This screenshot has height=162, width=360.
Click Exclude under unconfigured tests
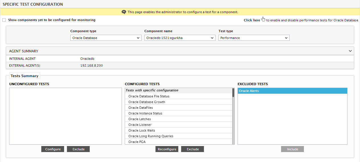click(x=78, y=149)
